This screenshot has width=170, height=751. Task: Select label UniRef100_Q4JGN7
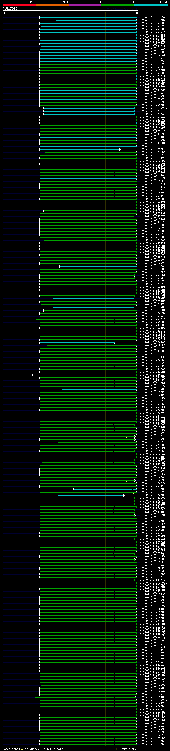click(152, 325)
